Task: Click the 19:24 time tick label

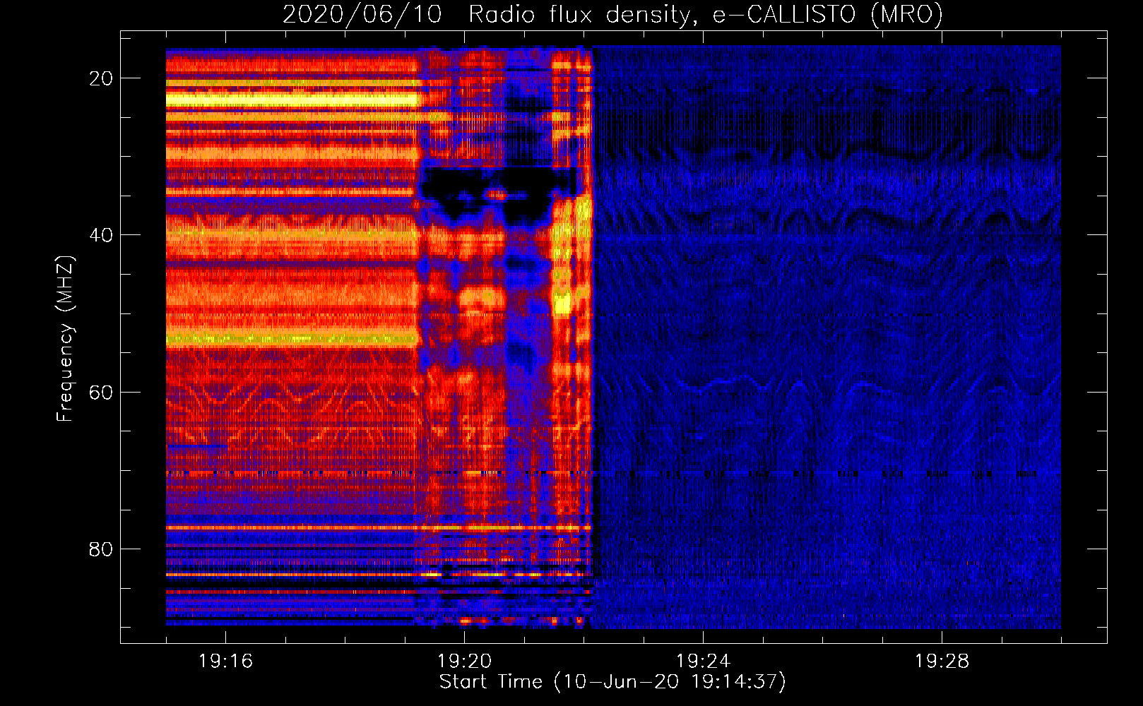Action: [x=703, y=662]
